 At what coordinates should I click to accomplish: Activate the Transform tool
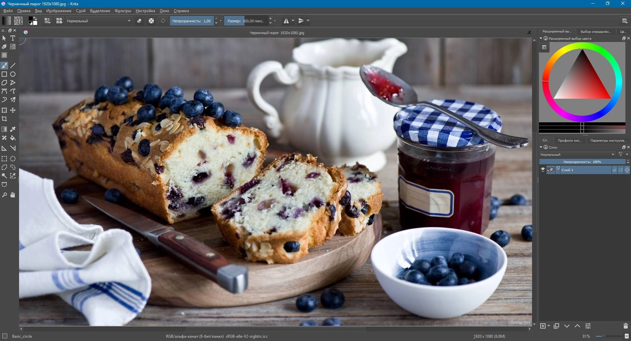tap(4, 110)
